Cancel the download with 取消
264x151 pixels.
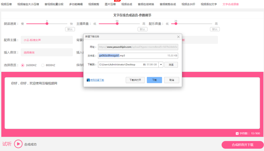click(x=172, y=80)
